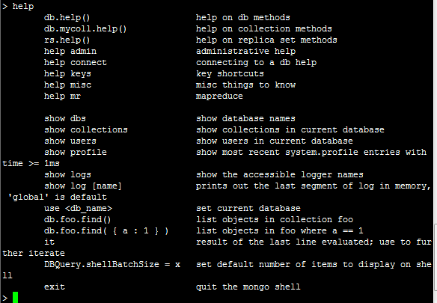Image resolution: width=437 pixels, height=303 pixels.
Task: Click the 'db.foo.find()' command text
Action: (78, 220)
